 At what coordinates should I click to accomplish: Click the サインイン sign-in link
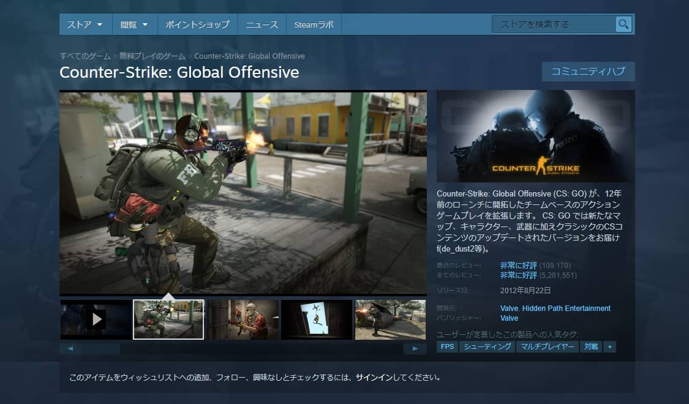pos(374,377)
